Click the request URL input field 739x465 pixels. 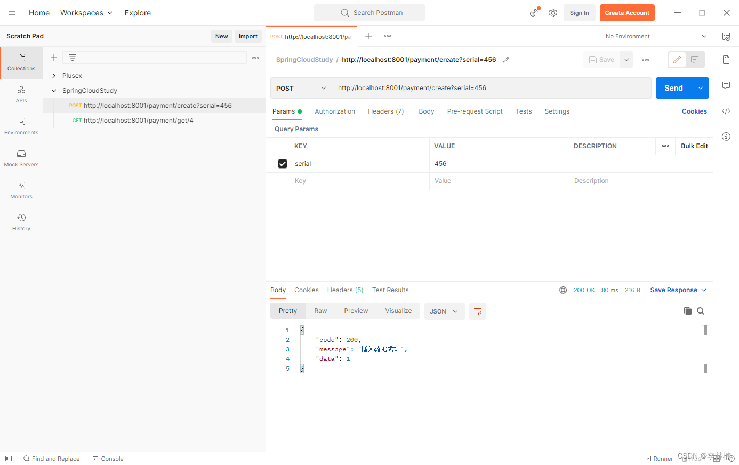click(x=492, y=88)
